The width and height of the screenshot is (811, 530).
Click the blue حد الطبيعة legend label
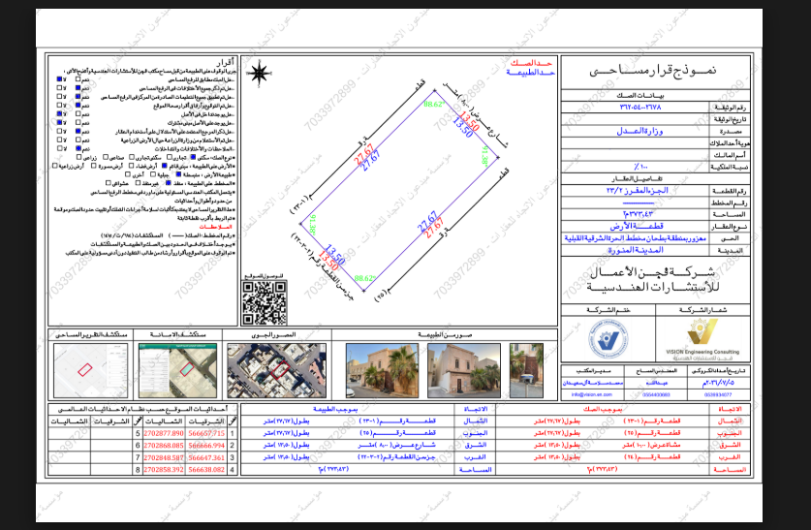click(x=530, y=73)
